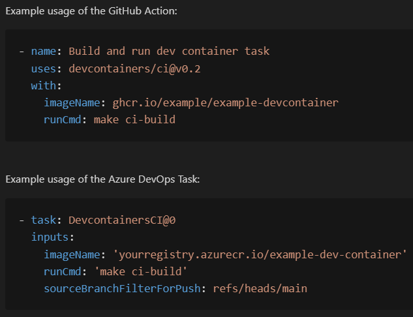The image size is (413, 317).
Task: Click 'imageName' key in the GitHub Action snippet
Action: [72, 102]
